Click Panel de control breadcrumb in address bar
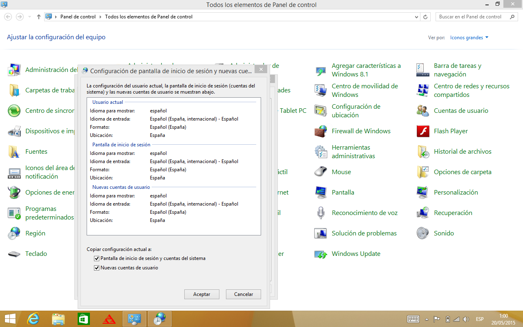523x327 pixels. point(78,17)
